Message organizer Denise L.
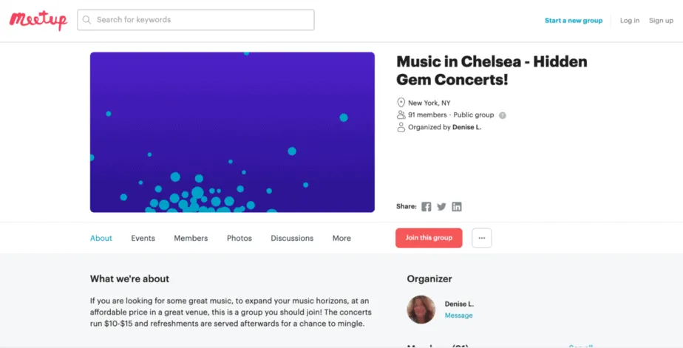Image resolution: width=683 pixels, height=348 pixels. 458,315
